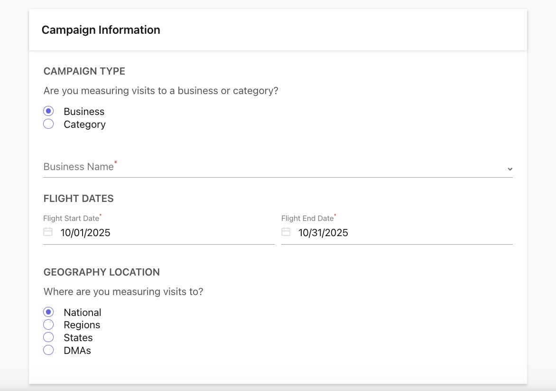The image size is (556, 391).
Task: Click the CAMPAIGN TYPE section label
Action: click(x=84, y=71)
